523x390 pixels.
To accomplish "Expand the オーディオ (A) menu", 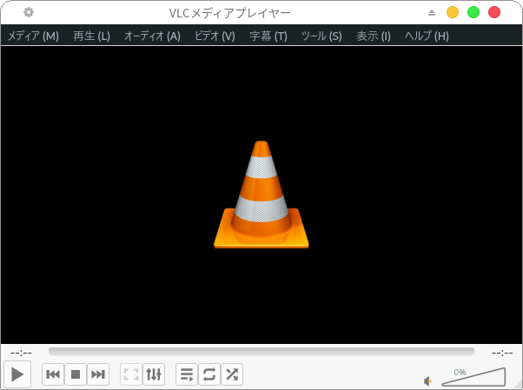I will click(x=152, y=36).
